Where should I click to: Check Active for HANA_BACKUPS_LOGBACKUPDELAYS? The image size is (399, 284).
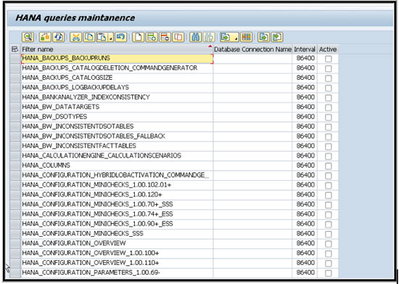(x=328, y=88)
